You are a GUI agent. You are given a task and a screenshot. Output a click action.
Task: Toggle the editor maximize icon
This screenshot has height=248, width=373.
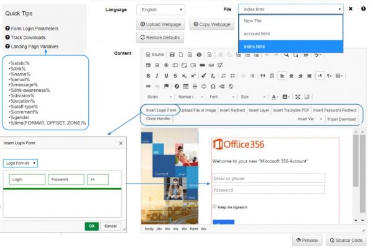point(298,97)
